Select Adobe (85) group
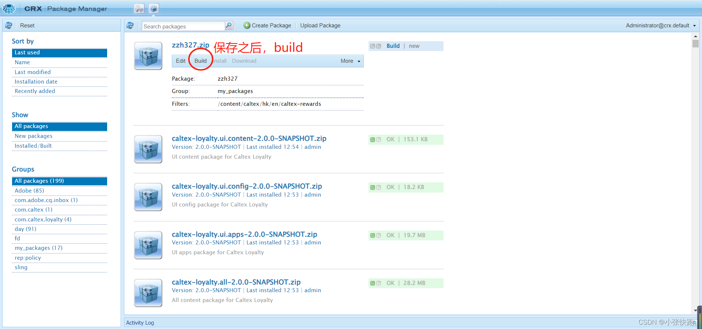Screen dimensions: 702x329 click(x=60, y=191)
